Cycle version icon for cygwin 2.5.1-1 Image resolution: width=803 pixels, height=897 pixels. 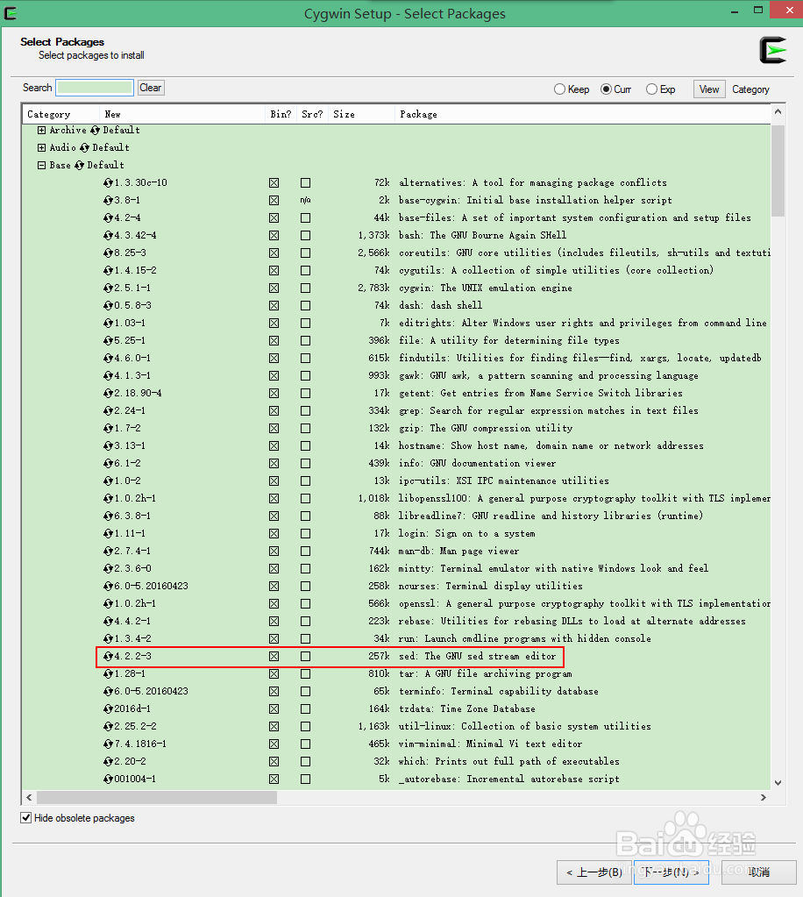coord(108,288)
